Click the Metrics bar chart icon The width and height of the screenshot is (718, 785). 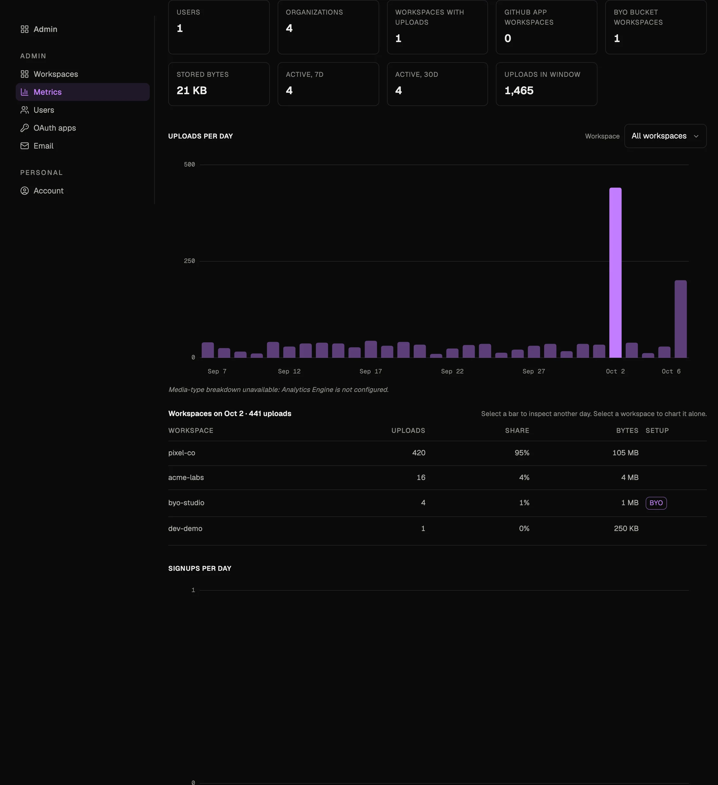click(x=25, y=92)
